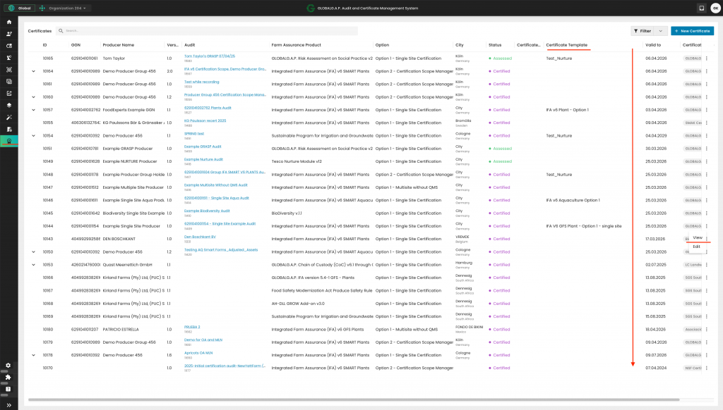Choose Edit in the row context menu
723x410 pixels.
696,247
